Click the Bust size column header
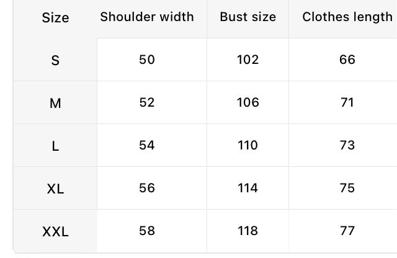 coord(248,17)
